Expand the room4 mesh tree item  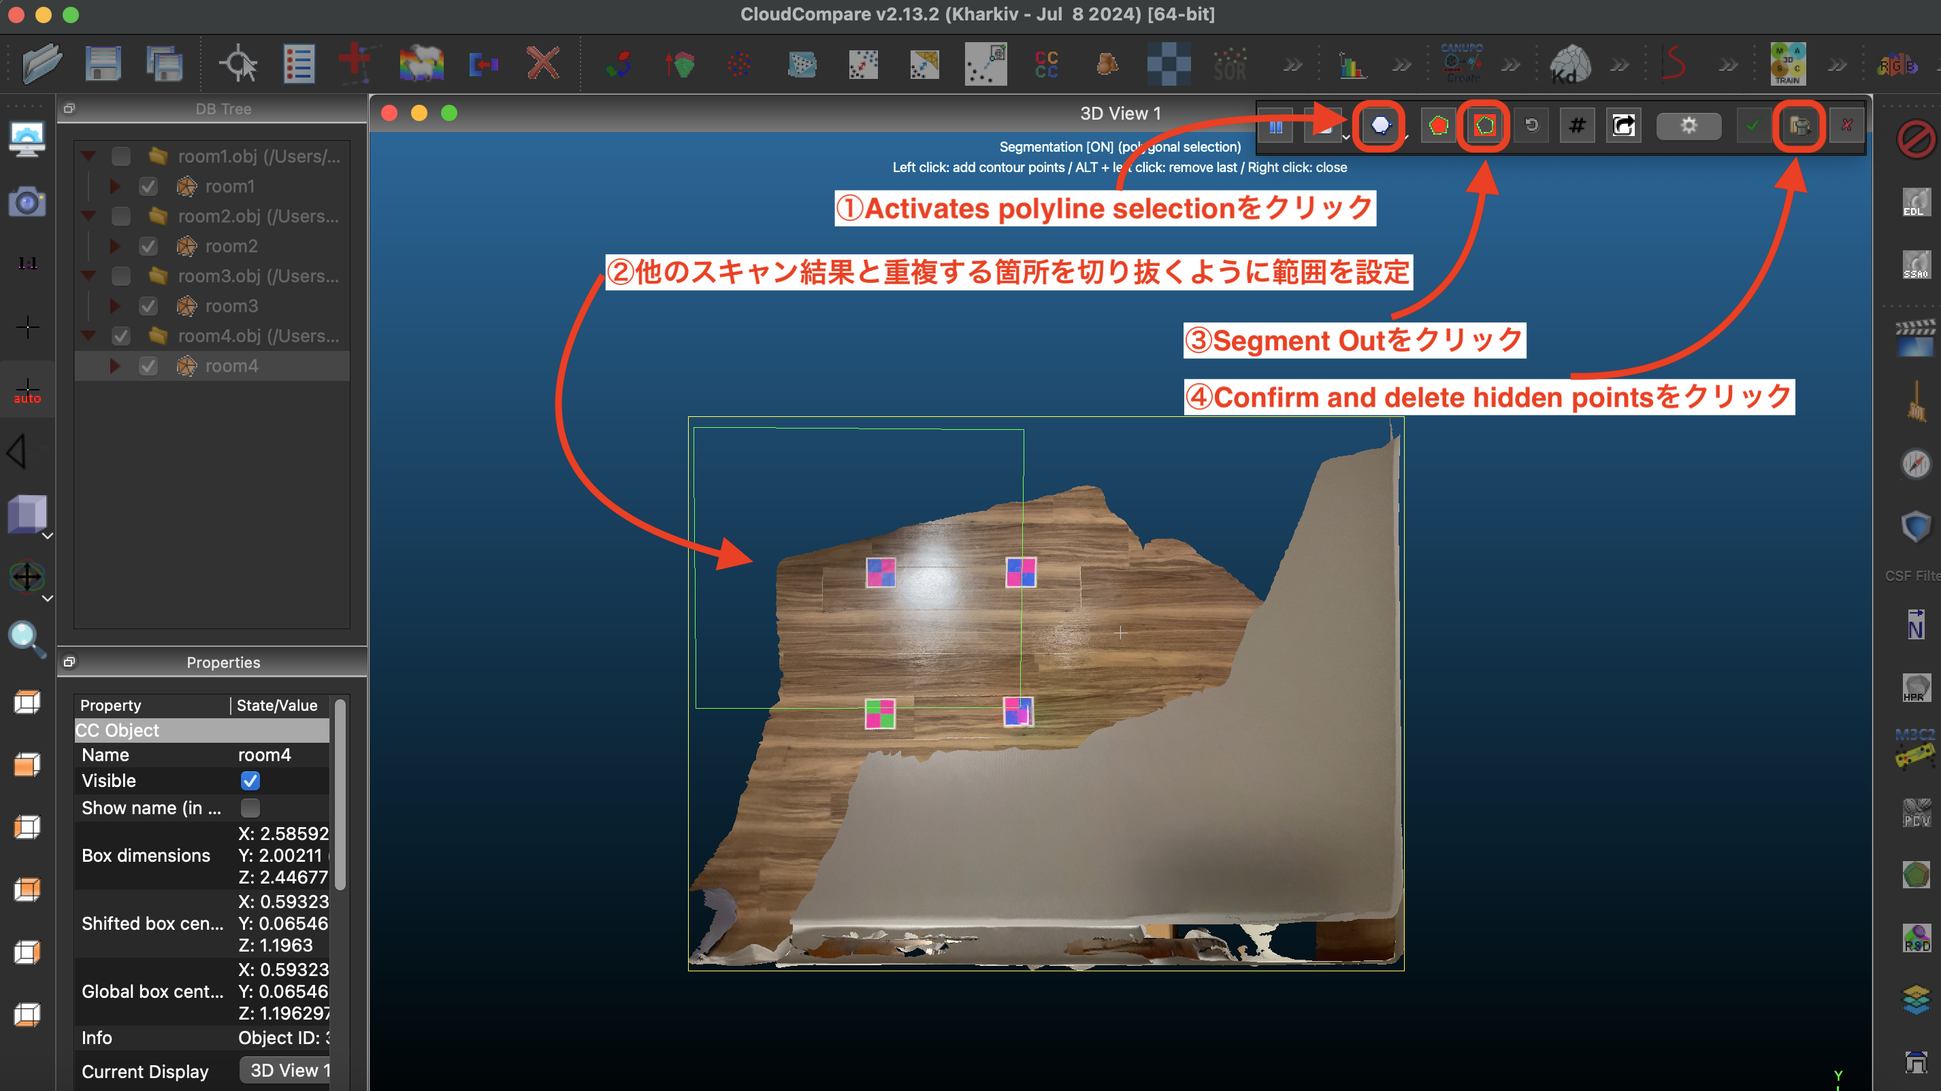(x=114, y=366)
